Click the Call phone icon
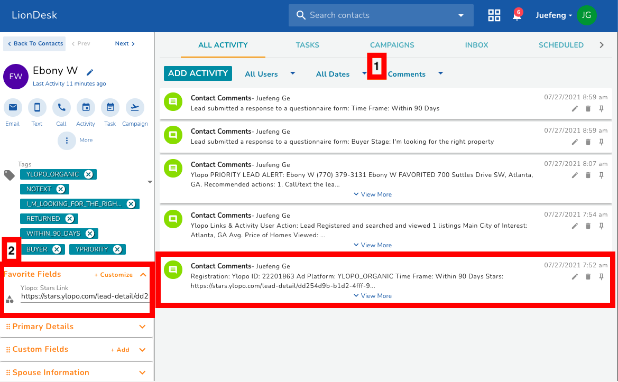Viewport: 618px width, 382px height. pyautogui.click(x=61, y=108)
